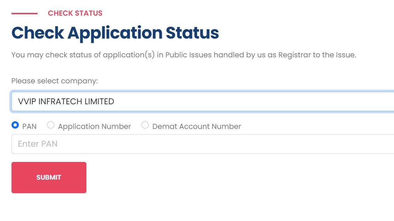Click the word "Application" in main heading

click(115, 33)
